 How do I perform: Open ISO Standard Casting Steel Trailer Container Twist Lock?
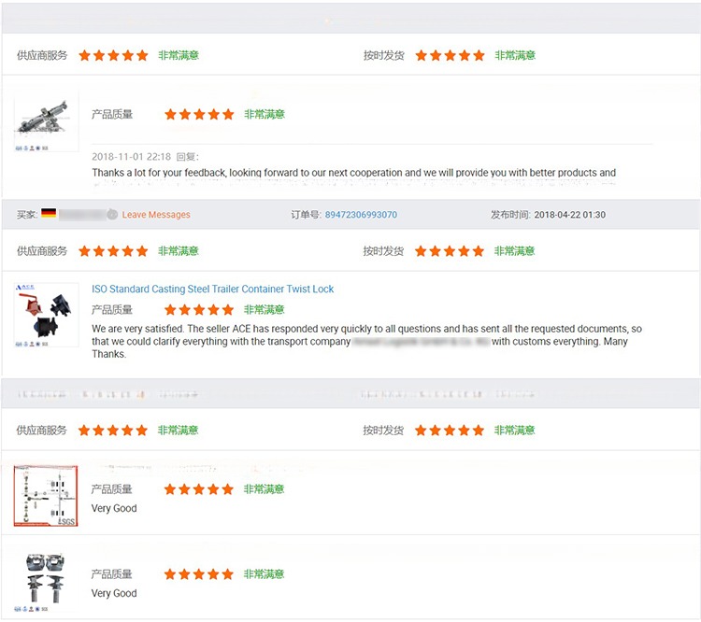(212, 290)
